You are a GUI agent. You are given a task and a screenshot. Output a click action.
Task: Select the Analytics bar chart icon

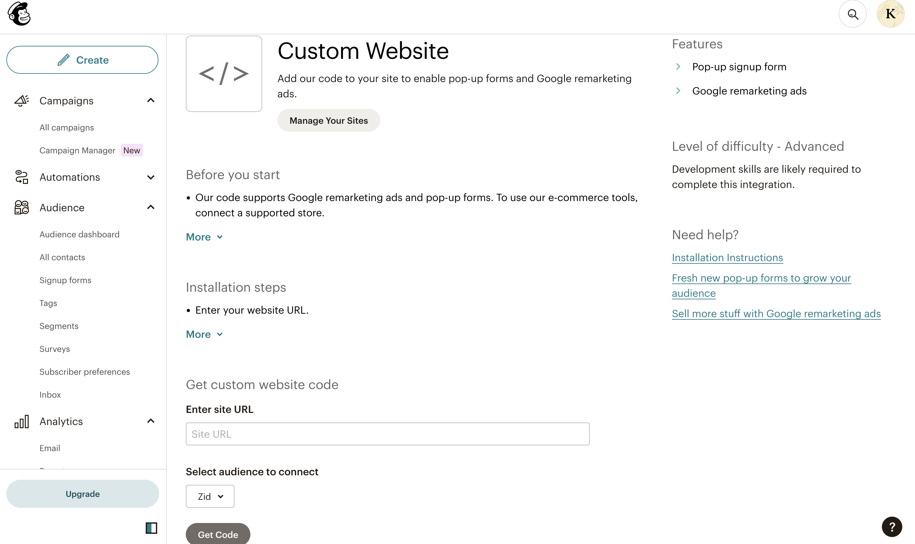tap(21, 421)
